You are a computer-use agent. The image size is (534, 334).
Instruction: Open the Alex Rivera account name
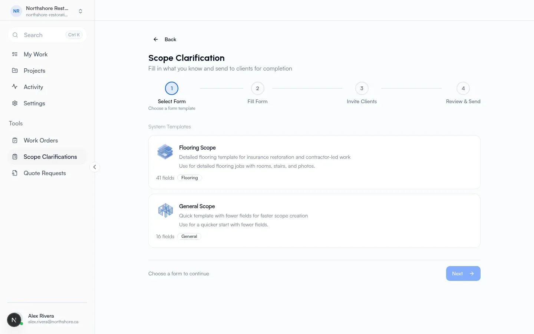point(41,316)
